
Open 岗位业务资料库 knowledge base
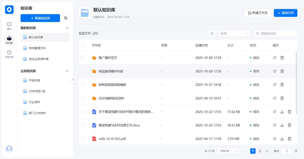click(45, 59)
